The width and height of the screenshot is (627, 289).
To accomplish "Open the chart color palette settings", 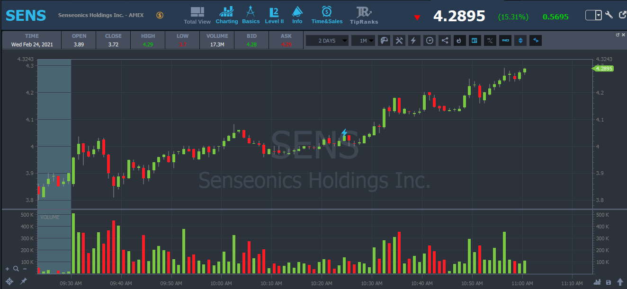I will click(384, 41).
